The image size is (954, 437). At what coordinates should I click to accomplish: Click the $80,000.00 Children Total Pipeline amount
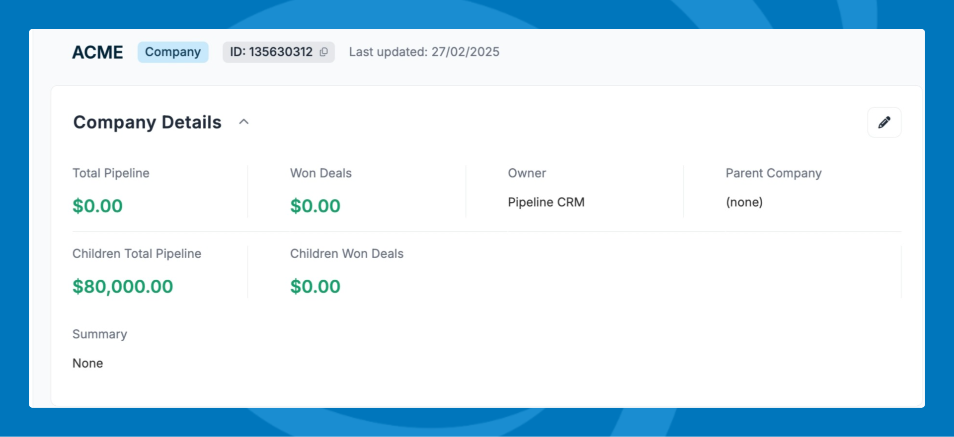click(123, 286)
